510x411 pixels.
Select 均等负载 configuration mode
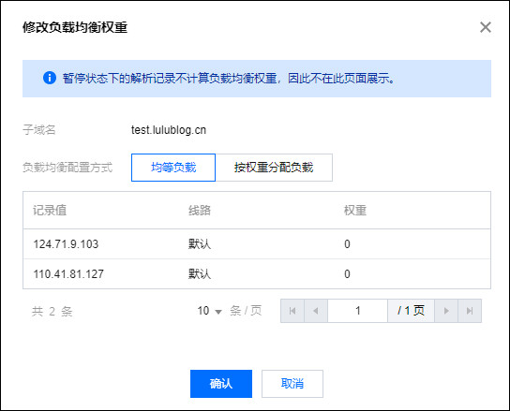173,168
